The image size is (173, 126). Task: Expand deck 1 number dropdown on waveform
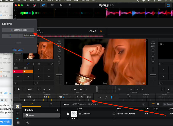pyautogui.click(x=15, y=10)
